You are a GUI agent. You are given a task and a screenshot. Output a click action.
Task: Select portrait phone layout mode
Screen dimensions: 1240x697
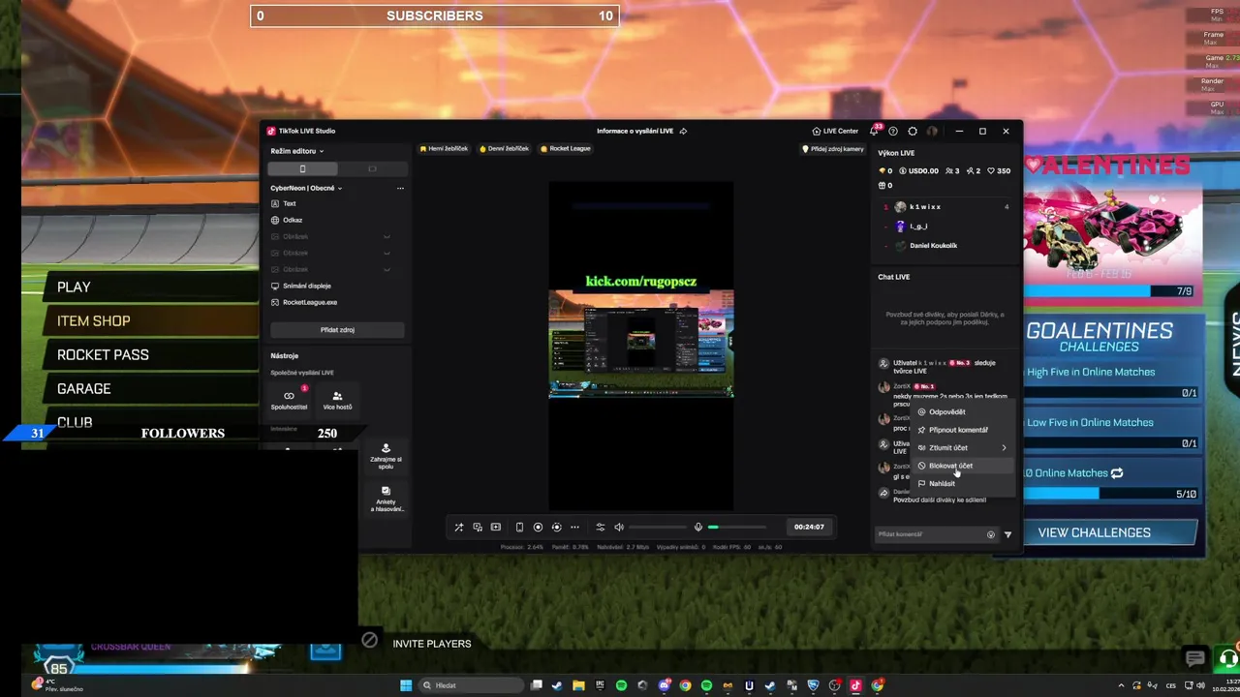click(302, 168)
